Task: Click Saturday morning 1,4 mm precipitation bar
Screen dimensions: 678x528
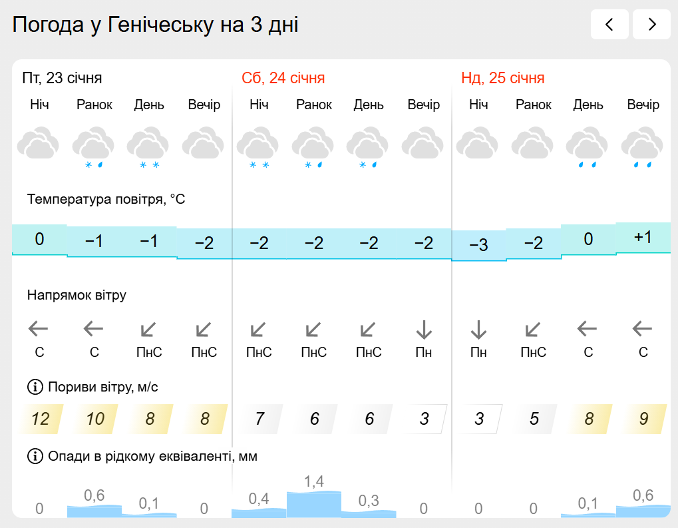Action: 313,504
